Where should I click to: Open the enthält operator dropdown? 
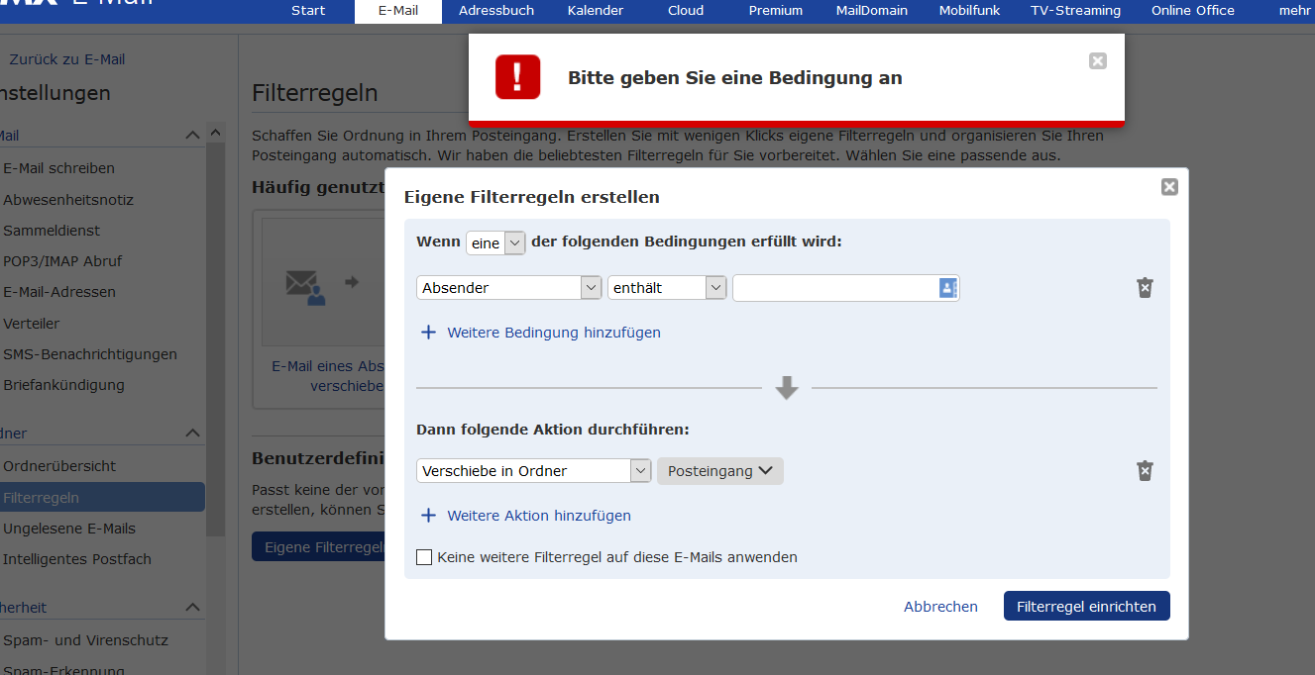point(667,288)
